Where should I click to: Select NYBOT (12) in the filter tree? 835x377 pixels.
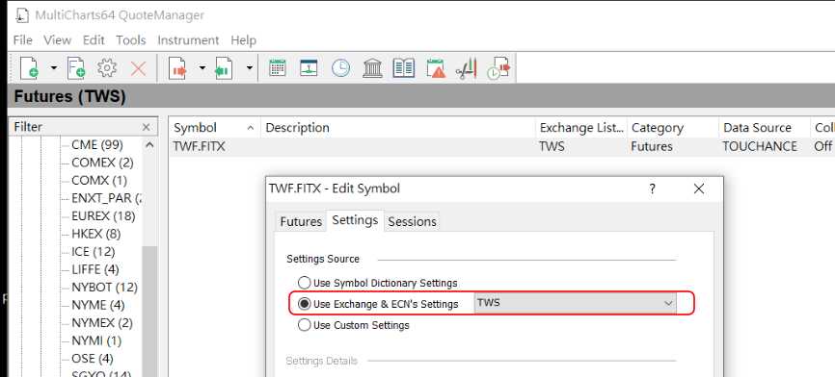(x=104, y=288)
